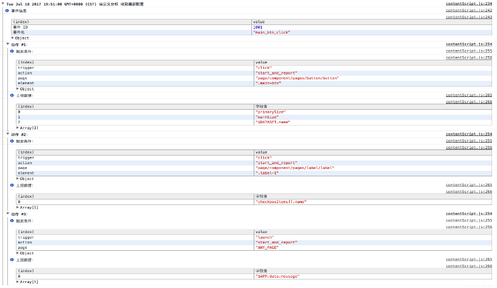Open contentScript.js:242 source link
The height and width of the screenshot is (288, 497).
coord(468,10)
